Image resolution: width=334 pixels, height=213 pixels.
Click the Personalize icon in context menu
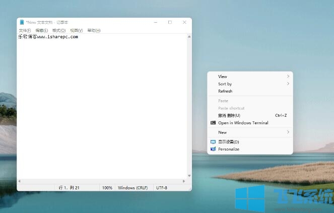213,149
